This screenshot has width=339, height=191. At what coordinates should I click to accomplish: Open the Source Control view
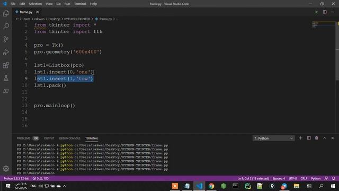pos(6,39)
